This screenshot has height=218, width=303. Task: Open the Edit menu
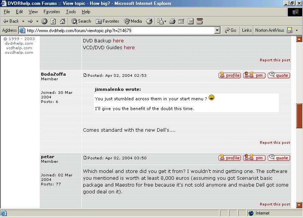[19, 12]
